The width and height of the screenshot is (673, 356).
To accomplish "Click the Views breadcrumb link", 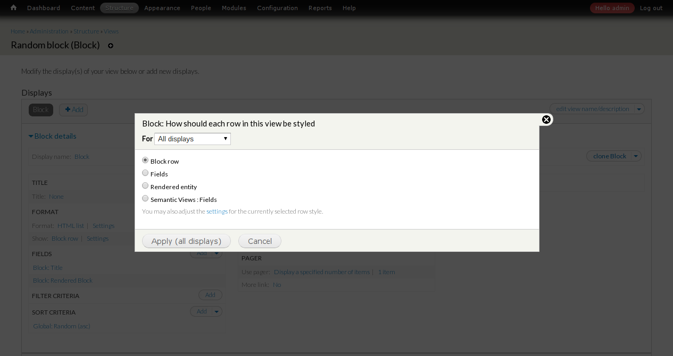I will (x=111, y=31).
